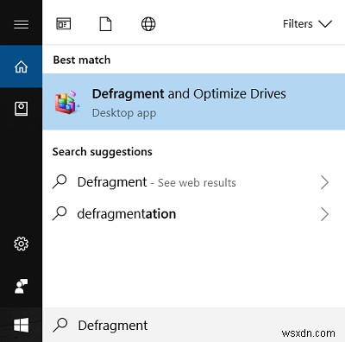The width and height of the screenshot is (345, 342).
Task: Click magnifier icon beside Defragment web results
Action: pos(60,182)
